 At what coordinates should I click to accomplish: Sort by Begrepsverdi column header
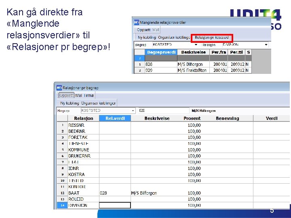click(161, 52)
